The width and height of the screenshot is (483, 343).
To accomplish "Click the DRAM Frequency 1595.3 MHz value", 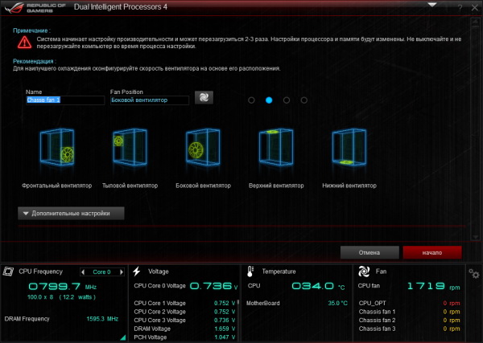I will (102, 319).
